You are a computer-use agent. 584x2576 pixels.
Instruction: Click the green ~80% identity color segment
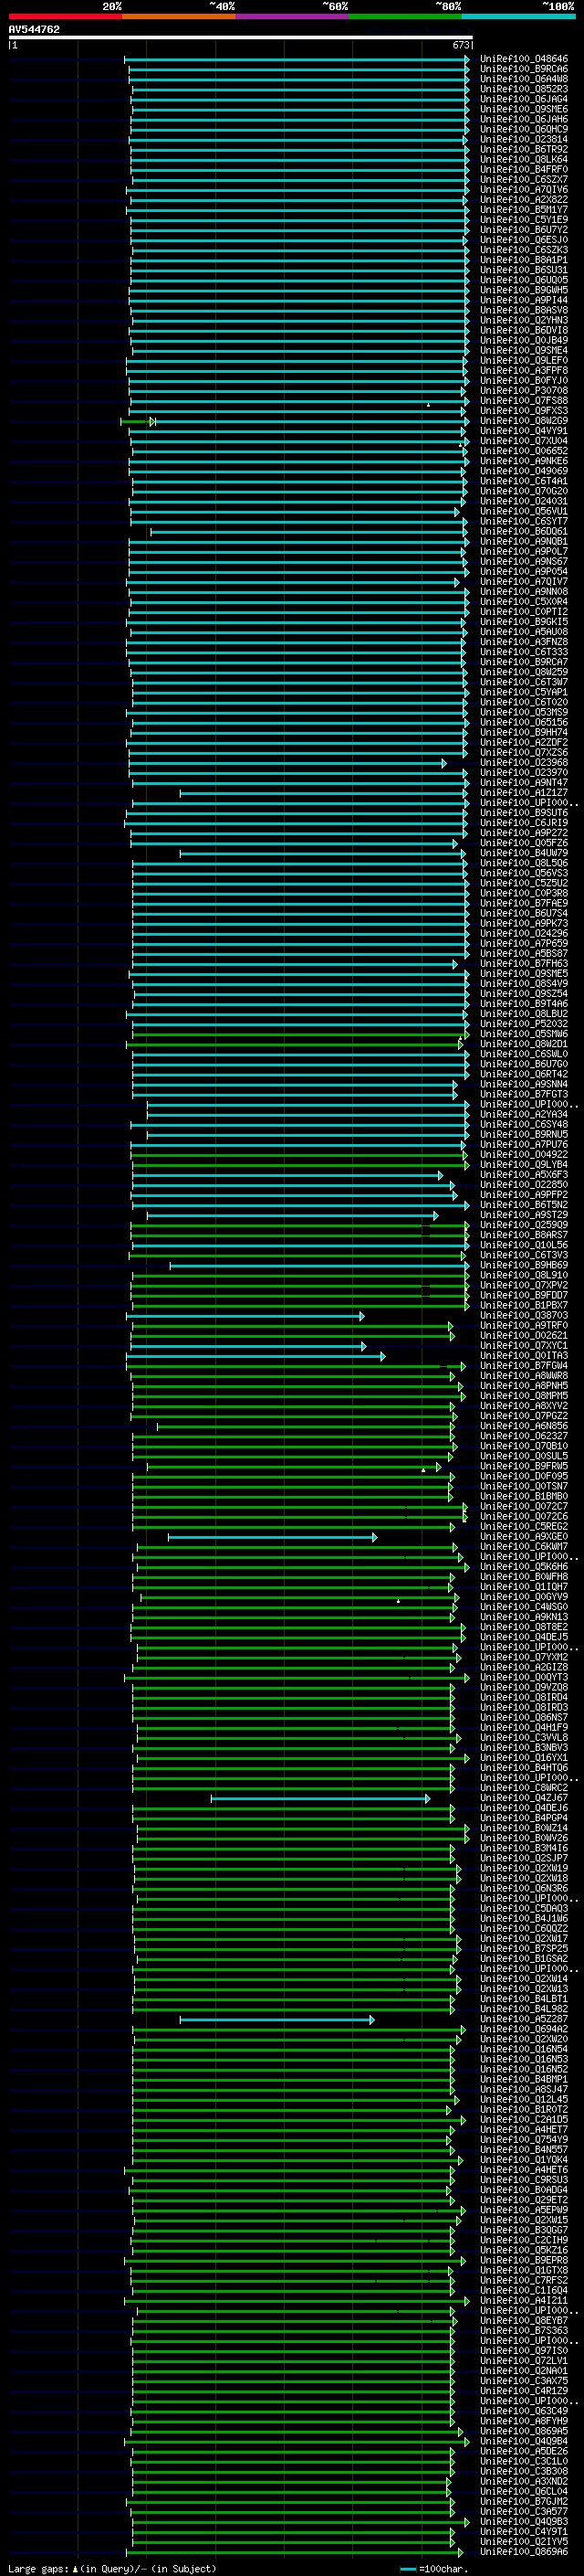tap(405, 16)
